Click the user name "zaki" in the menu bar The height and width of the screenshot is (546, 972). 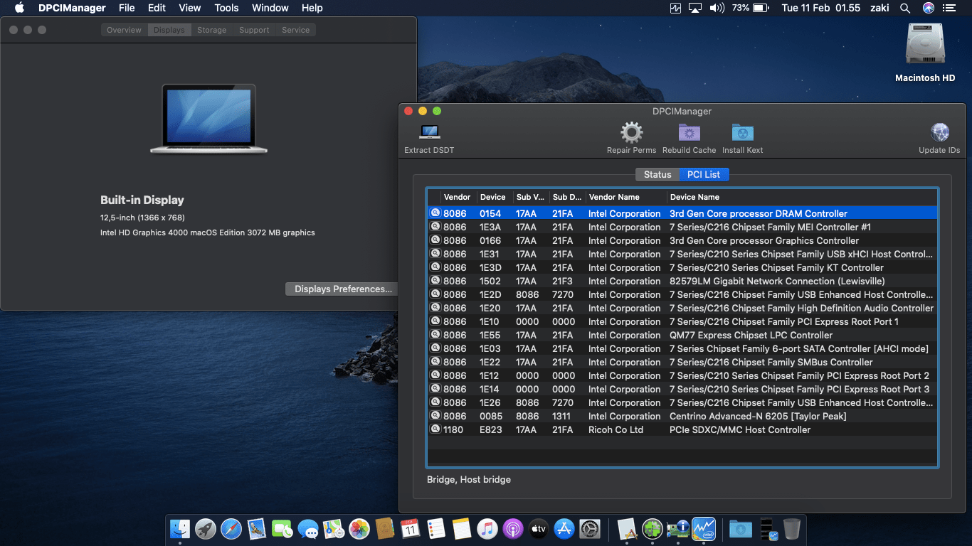tap(879, 9)
